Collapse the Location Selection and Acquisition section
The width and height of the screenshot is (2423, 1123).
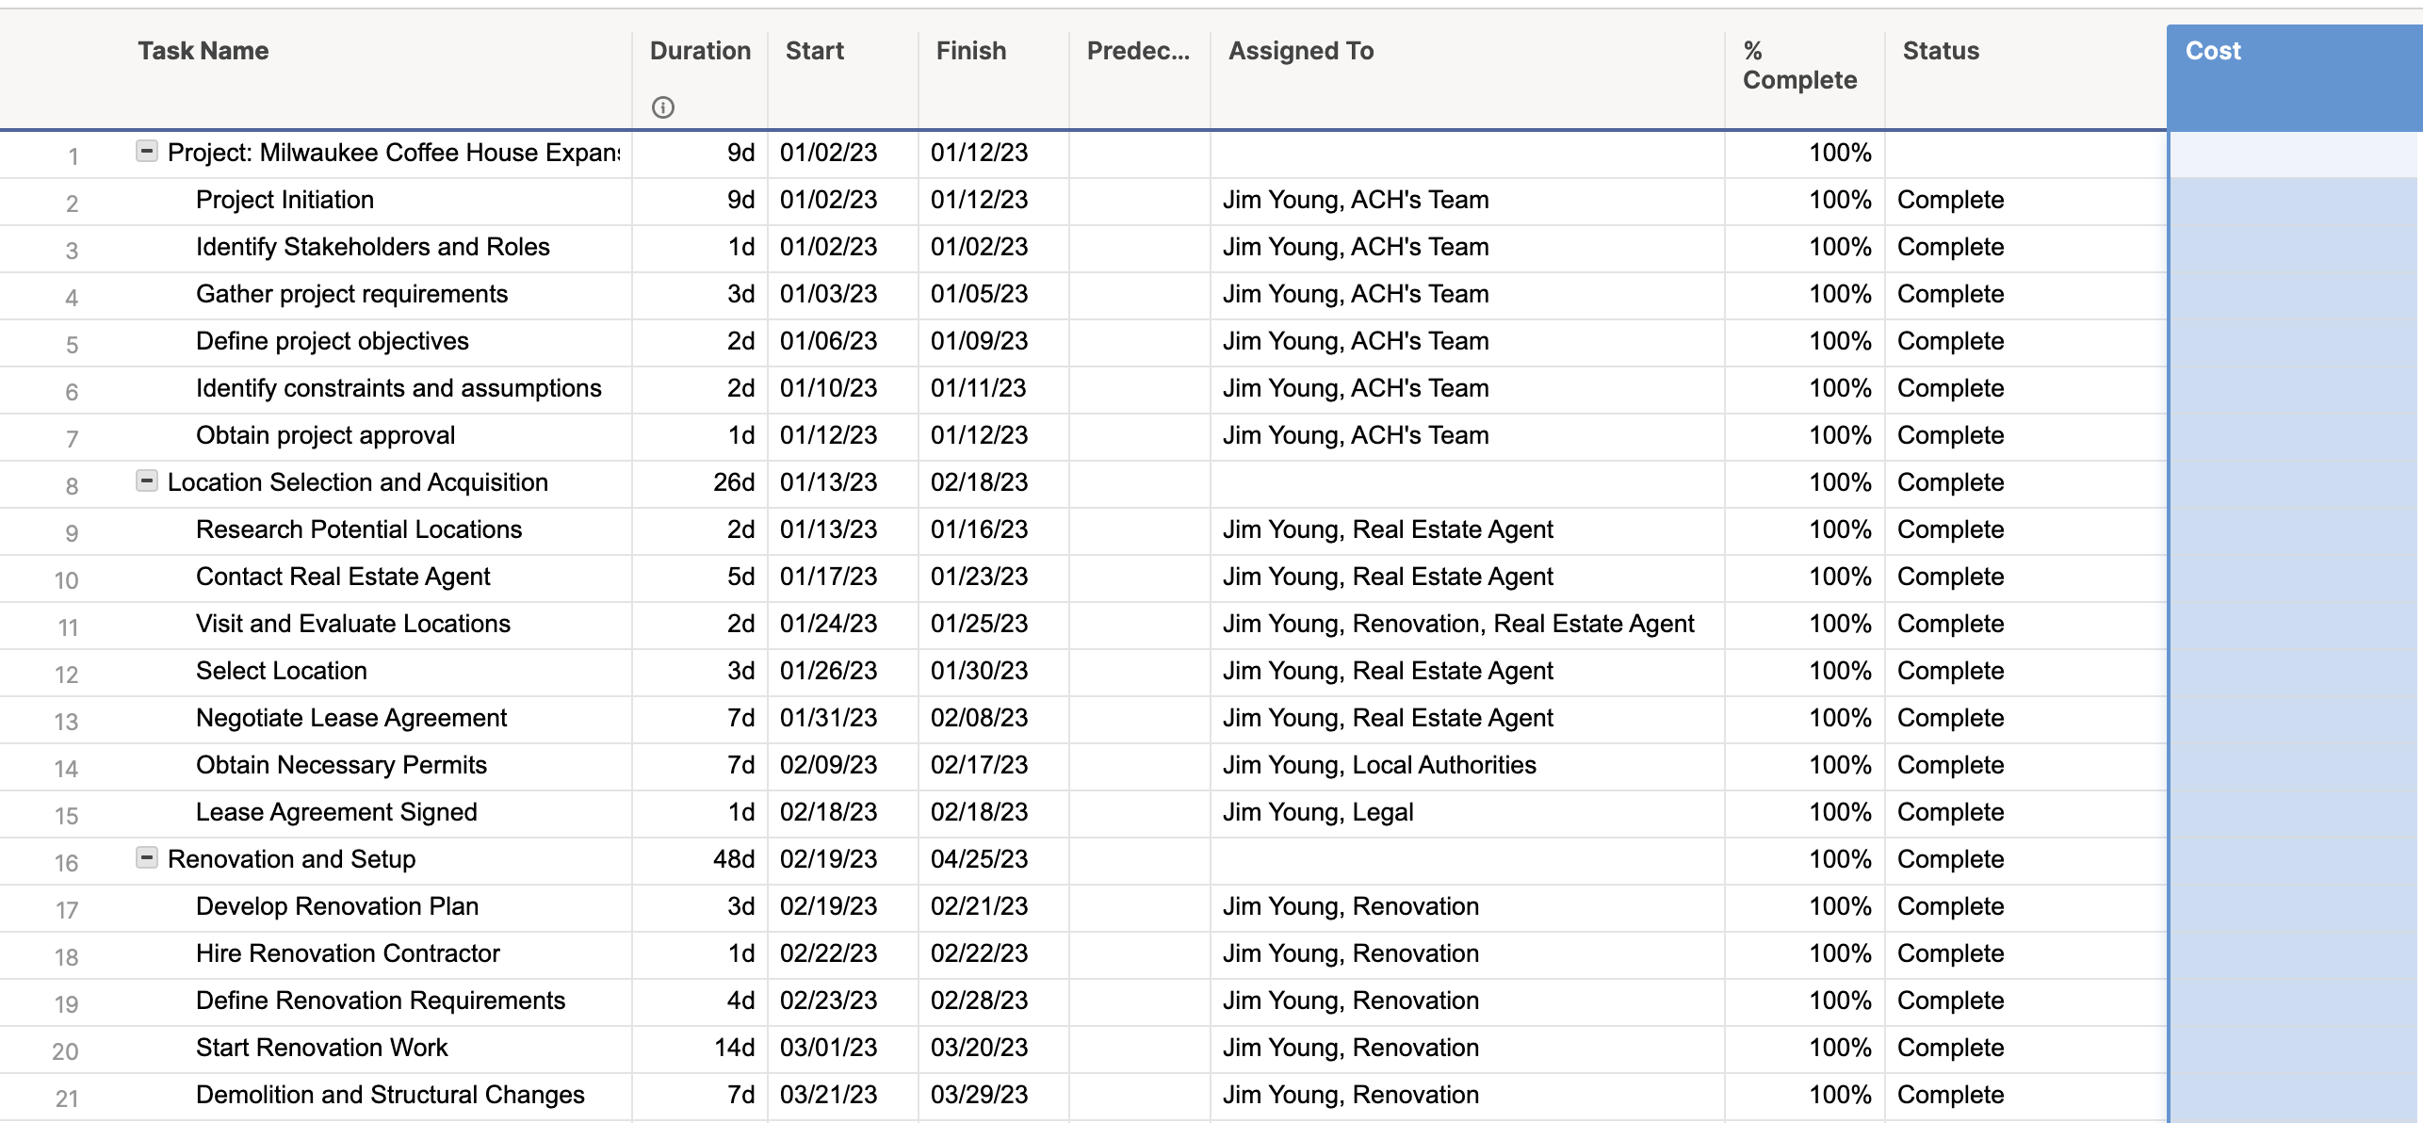point(146,481)
